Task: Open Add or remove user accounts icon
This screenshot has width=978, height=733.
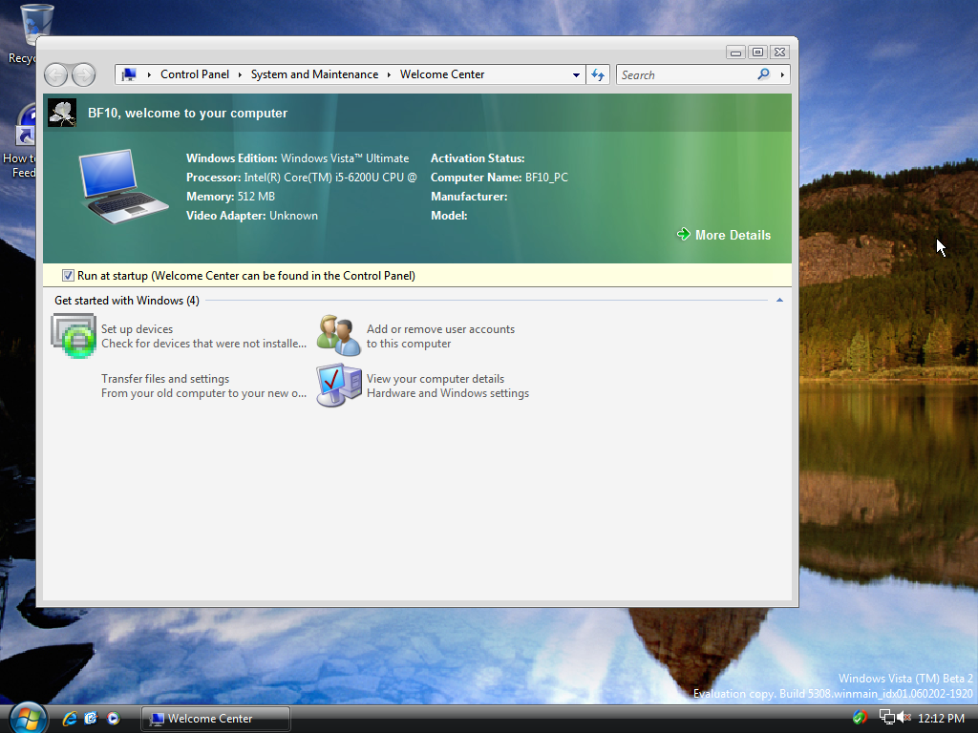Action: [x=338, y=336]
